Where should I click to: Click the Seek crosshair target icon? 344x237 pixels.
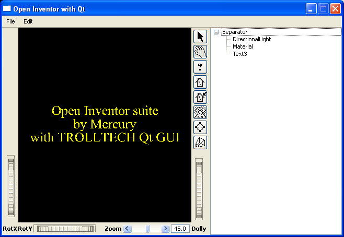point(200,127)
